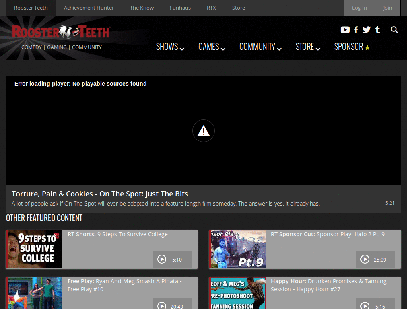Viewport: 412px width, 309px height.
Task: Open the Rooster Teeth logo homepage link
Action: [61, 32]
